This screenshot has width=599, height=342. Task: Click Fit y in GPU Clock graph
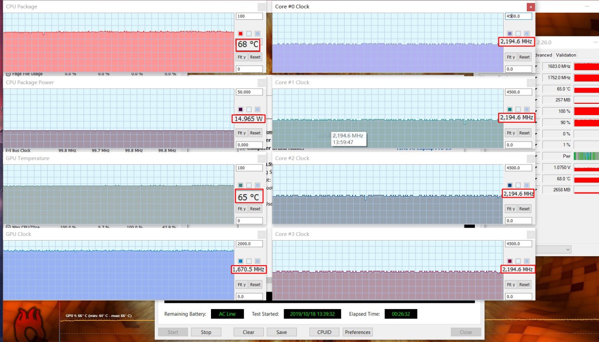click(242, 284)
